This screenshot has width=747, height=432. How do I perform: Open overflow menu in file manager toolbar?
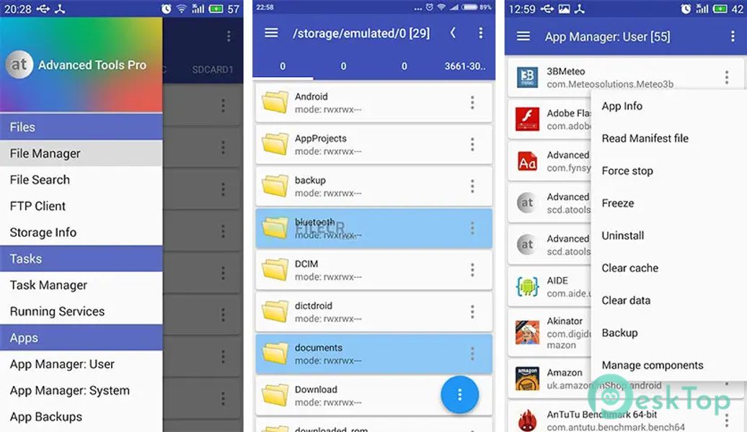click(x=481, y=33)
